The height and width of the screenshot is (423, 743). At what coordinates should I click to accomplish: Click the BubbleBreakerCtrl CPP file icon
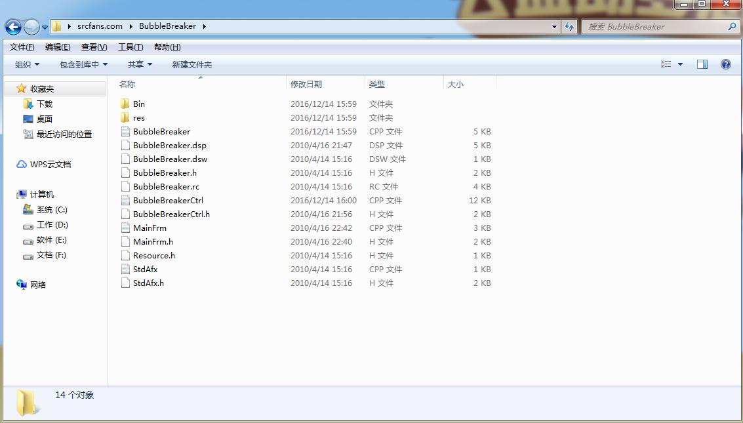click(125, 200)
